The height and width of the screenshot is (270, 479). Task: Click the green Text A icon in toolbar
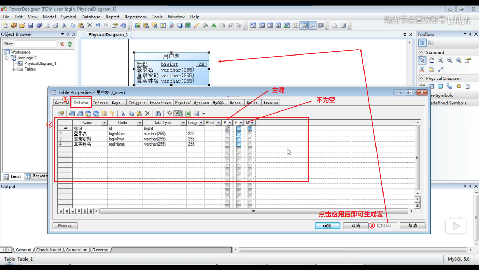coord(213,25)
